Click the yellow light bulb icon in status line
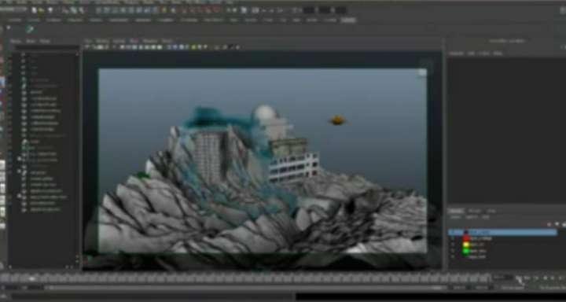This screenshot has height=302, width=566. pos(164,10)
